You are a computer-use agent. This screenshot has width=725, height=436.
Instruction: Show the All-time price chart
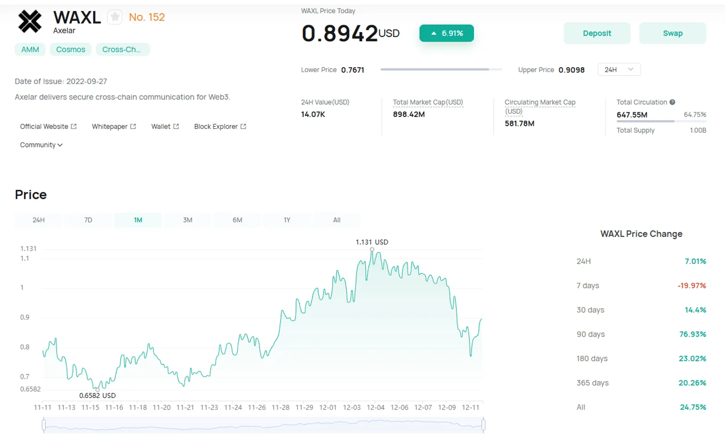coord(337,220)
